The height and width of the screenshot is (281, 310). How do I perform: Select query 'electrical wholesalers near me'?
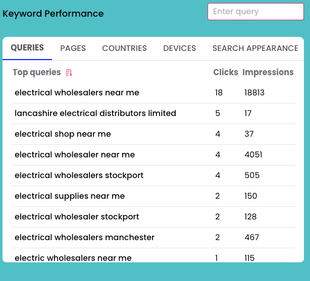tap(77, 93)
